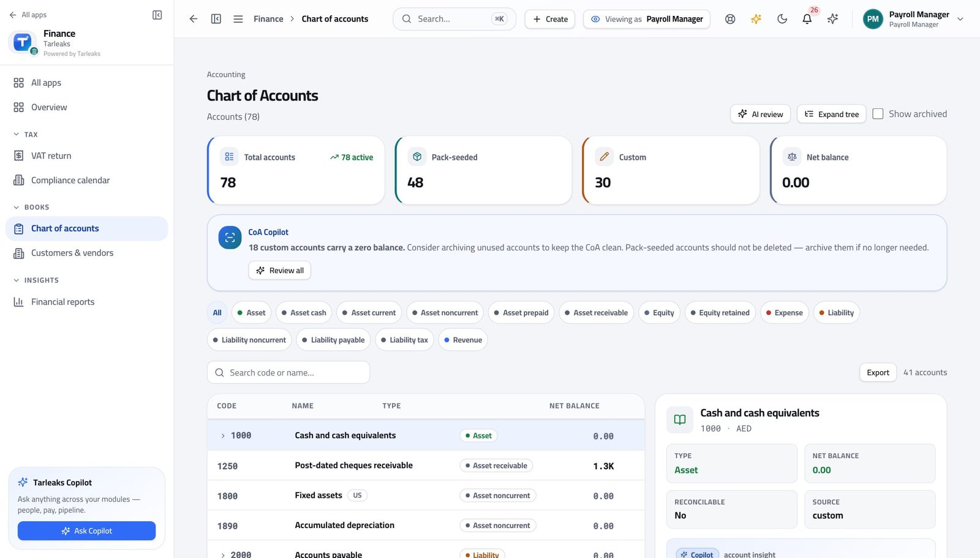Filter by the Expense chip

pos(784,312)
